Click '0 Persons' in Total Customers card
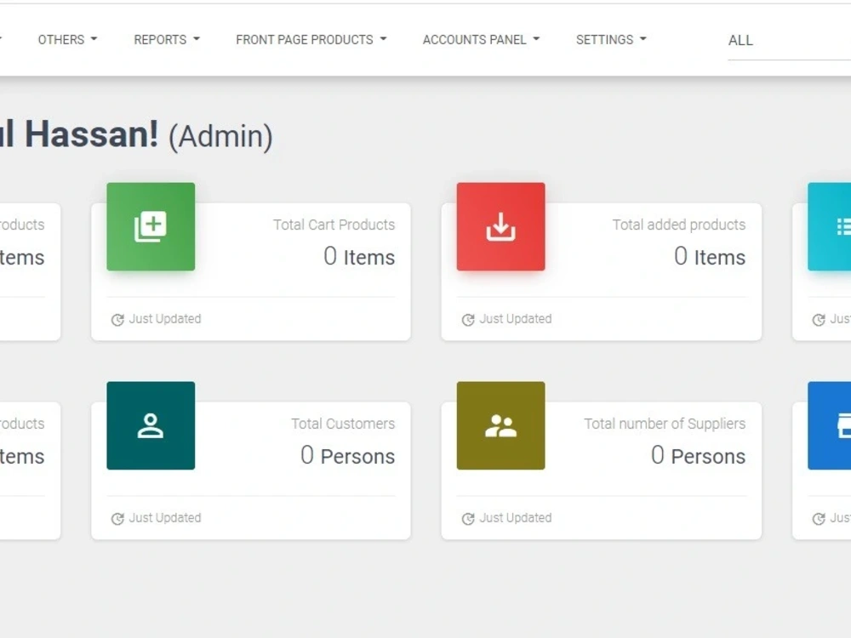 pos(348,456)
